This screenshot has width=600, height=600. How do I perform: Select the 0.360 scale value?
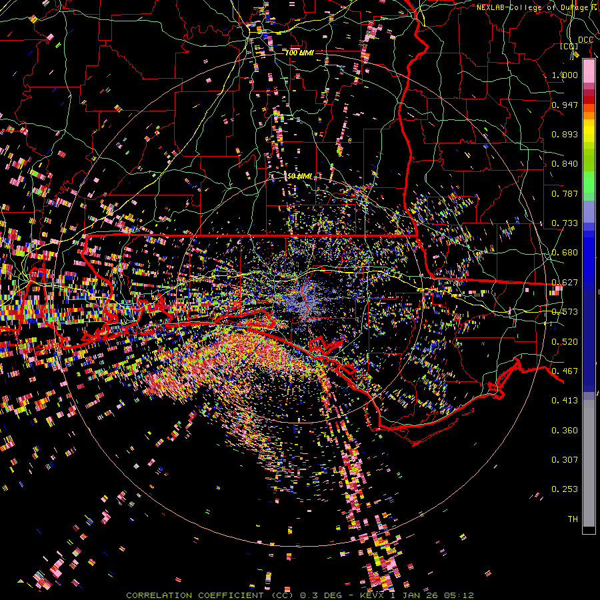tap(565, 431)
